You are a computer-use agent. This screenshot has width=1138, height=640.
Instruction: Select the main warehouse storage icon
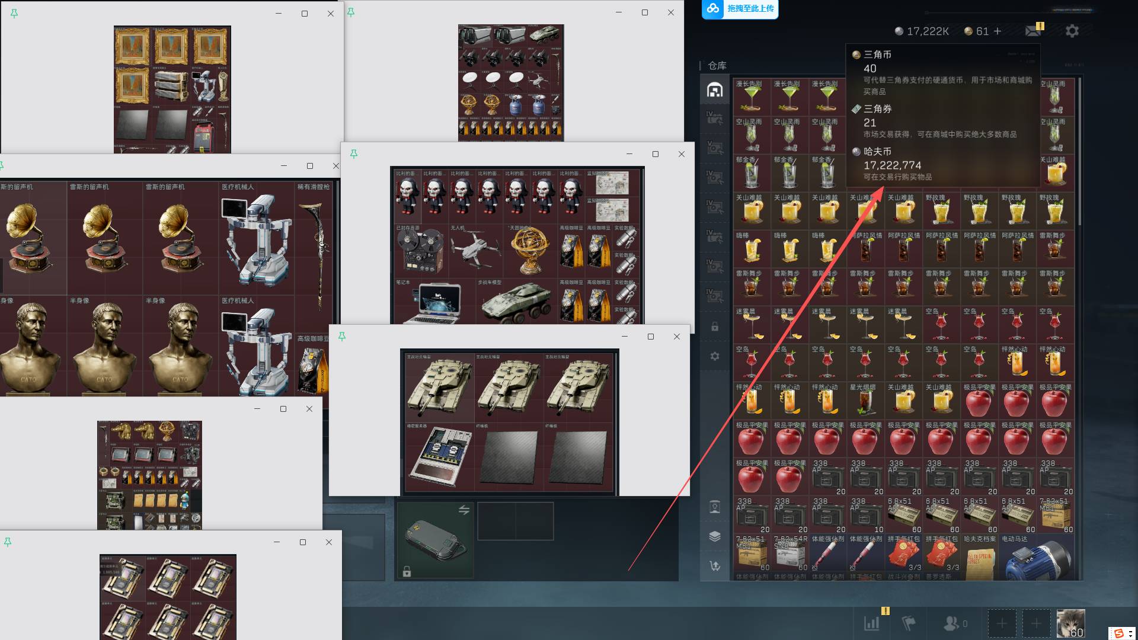point(715,89)
